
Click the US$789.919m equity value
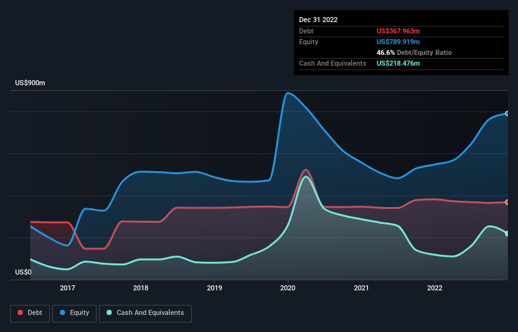[398, 42]
